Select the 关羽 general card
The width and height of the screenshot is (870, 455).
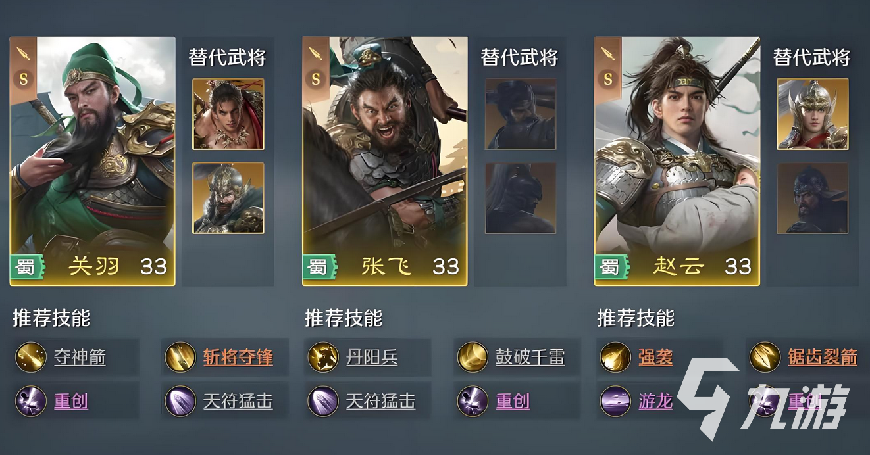[93, 161]
